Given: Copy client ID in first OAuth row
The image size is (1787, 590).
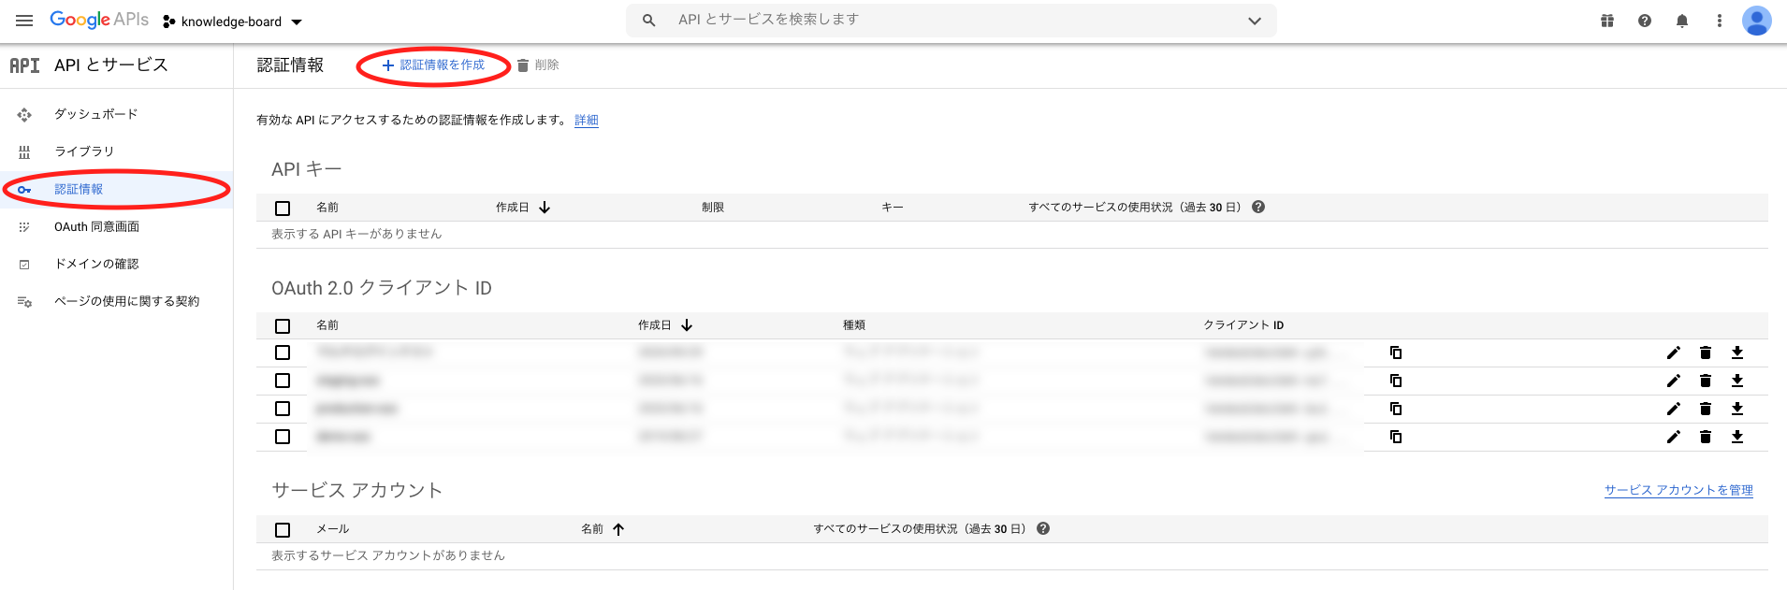Looking at the screenshot, I should click(x=1396, y=353).
